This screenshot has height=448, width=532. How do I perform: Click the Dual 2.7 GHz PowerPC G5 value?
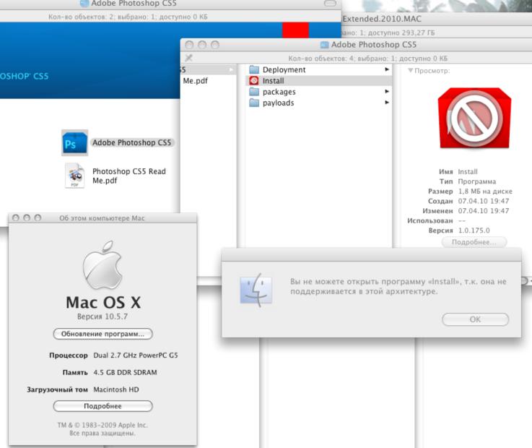(x=136, y=356)
